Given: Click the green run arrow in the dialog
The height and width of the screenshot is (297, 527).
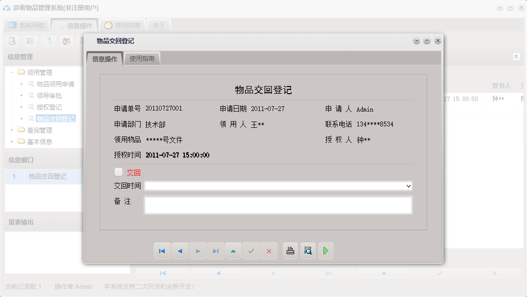Looking at the screenshot, I should (326, 250).
